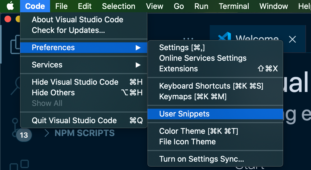Open the Terminal menu
Image resolution: width=311 pixels, height=170 pixels.
(234, 6)
